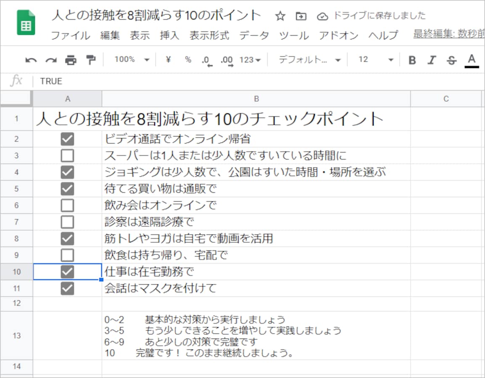The height and width of the screenshot is (378, 485).
Task: Activate the paint format tool
Action: [91, 60]
